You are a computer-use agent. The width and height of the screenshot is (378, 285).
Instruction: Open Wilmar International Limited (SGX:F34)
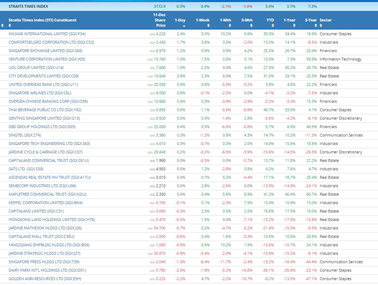coord(47,34)
